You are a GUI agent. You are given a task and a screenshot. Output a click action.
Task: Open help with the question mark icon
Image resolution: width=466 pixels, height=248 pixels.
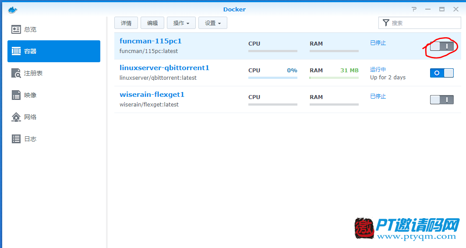coord(414,9)
